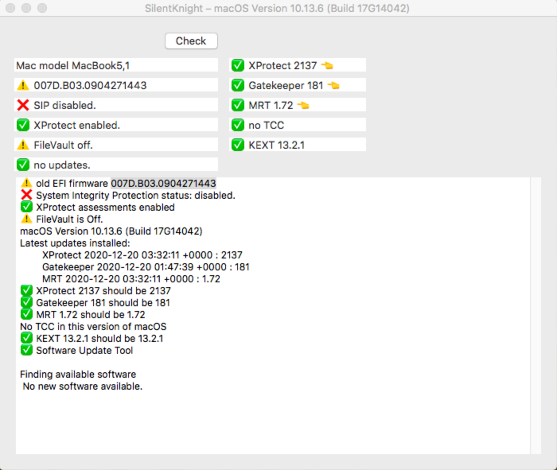Click green checkmark beside MRT 1.72 field
The height and width of the screenshot is (470, 557).
tap(238, 105)
